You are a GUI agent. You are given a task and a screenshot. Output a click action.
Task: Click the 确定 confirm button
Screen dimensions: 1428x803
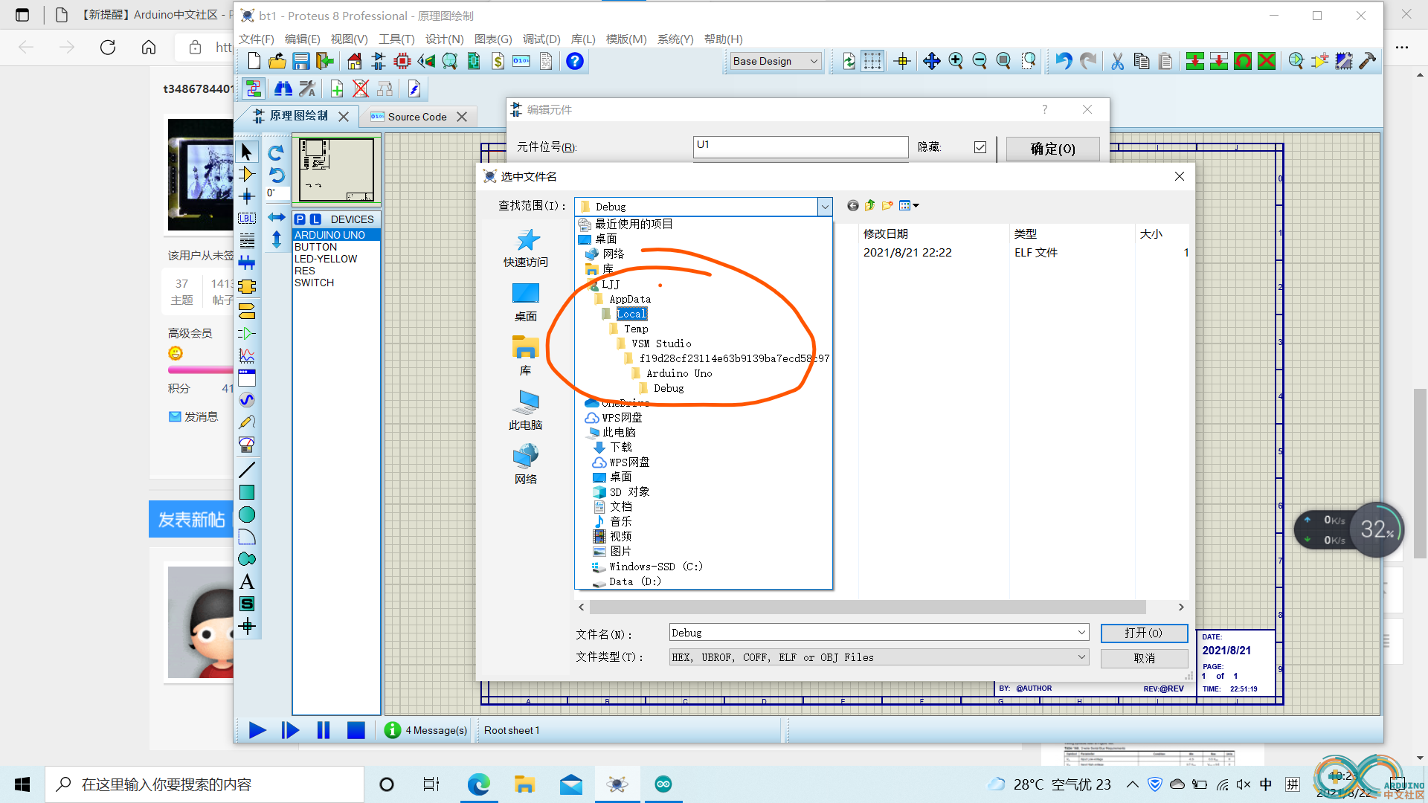click(1052, 149)
